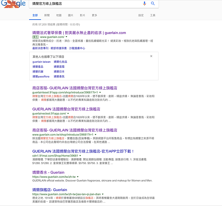Switch to the 圖片 tab
Image resolution: width=222 pixels, height=206 pixels.
pos(71,15)
